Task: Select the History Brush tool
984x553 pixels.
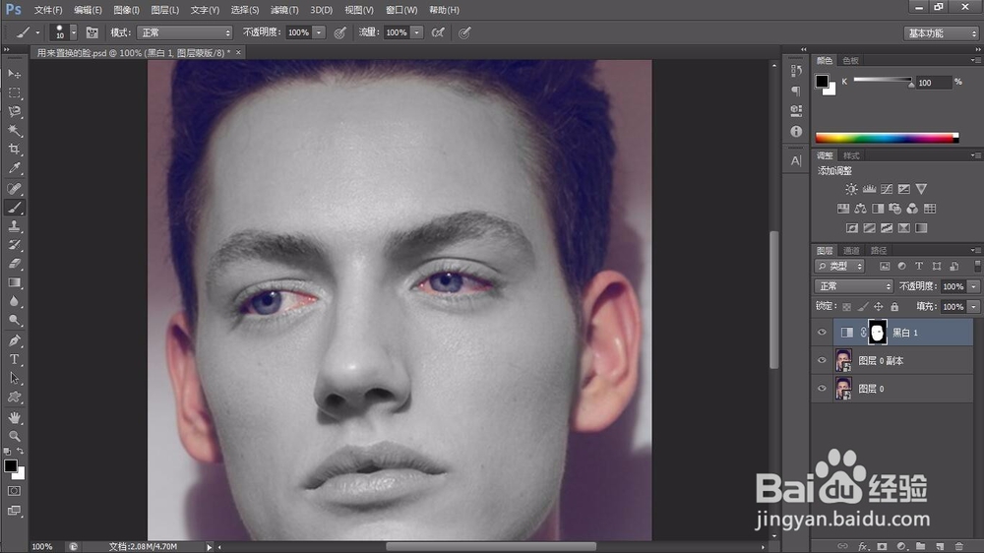Action: point(14,245)
